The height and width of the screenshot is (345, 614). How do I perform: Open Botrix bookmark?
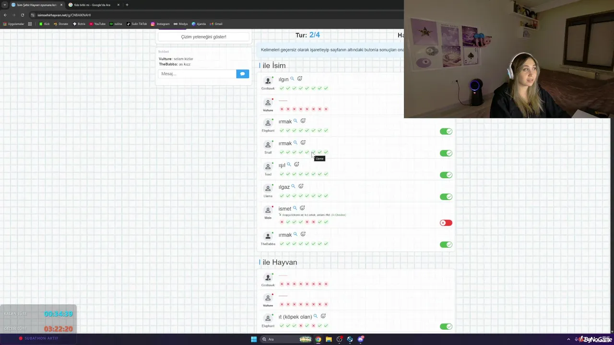[79, 24]
